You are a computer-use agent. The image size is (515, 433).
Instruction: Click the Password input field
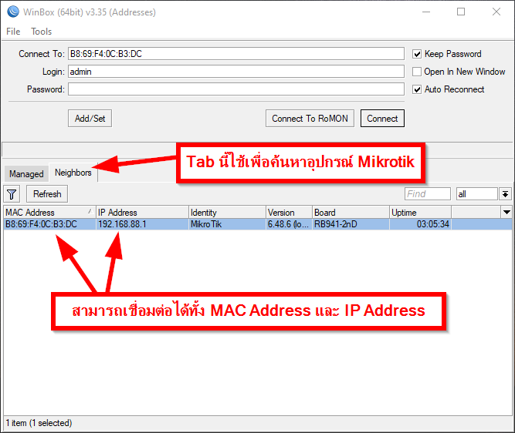pos(236,89)
